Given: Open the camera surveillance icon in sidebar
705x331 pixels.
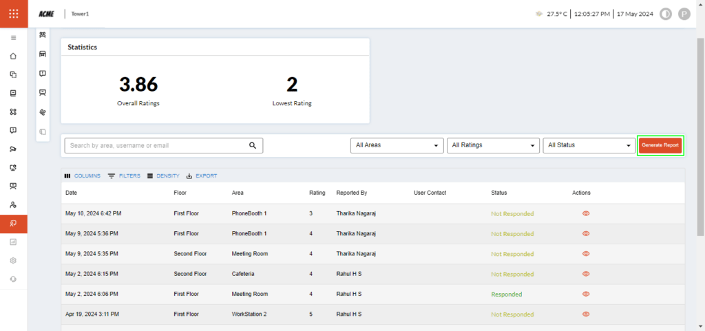Looking at the screenshot, I should pos(13,149).
